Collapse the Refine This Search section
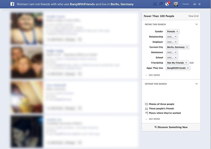The width and height of the screenshot is (211, 149). coord(196,24)
